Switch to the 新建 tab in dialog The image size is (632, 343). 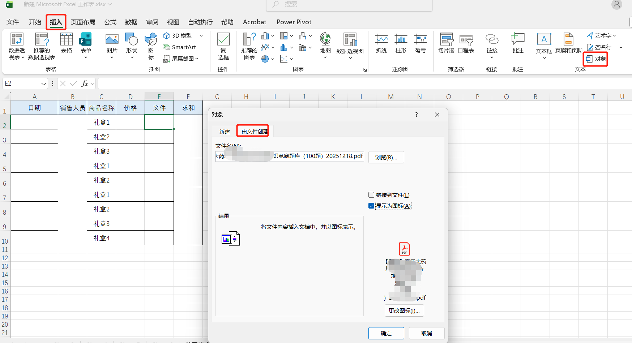[225, 132]
